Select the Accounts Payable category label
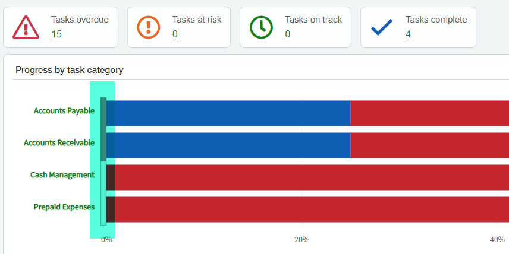509x254 pixels. pyautogui.click(x=64, y=111)
